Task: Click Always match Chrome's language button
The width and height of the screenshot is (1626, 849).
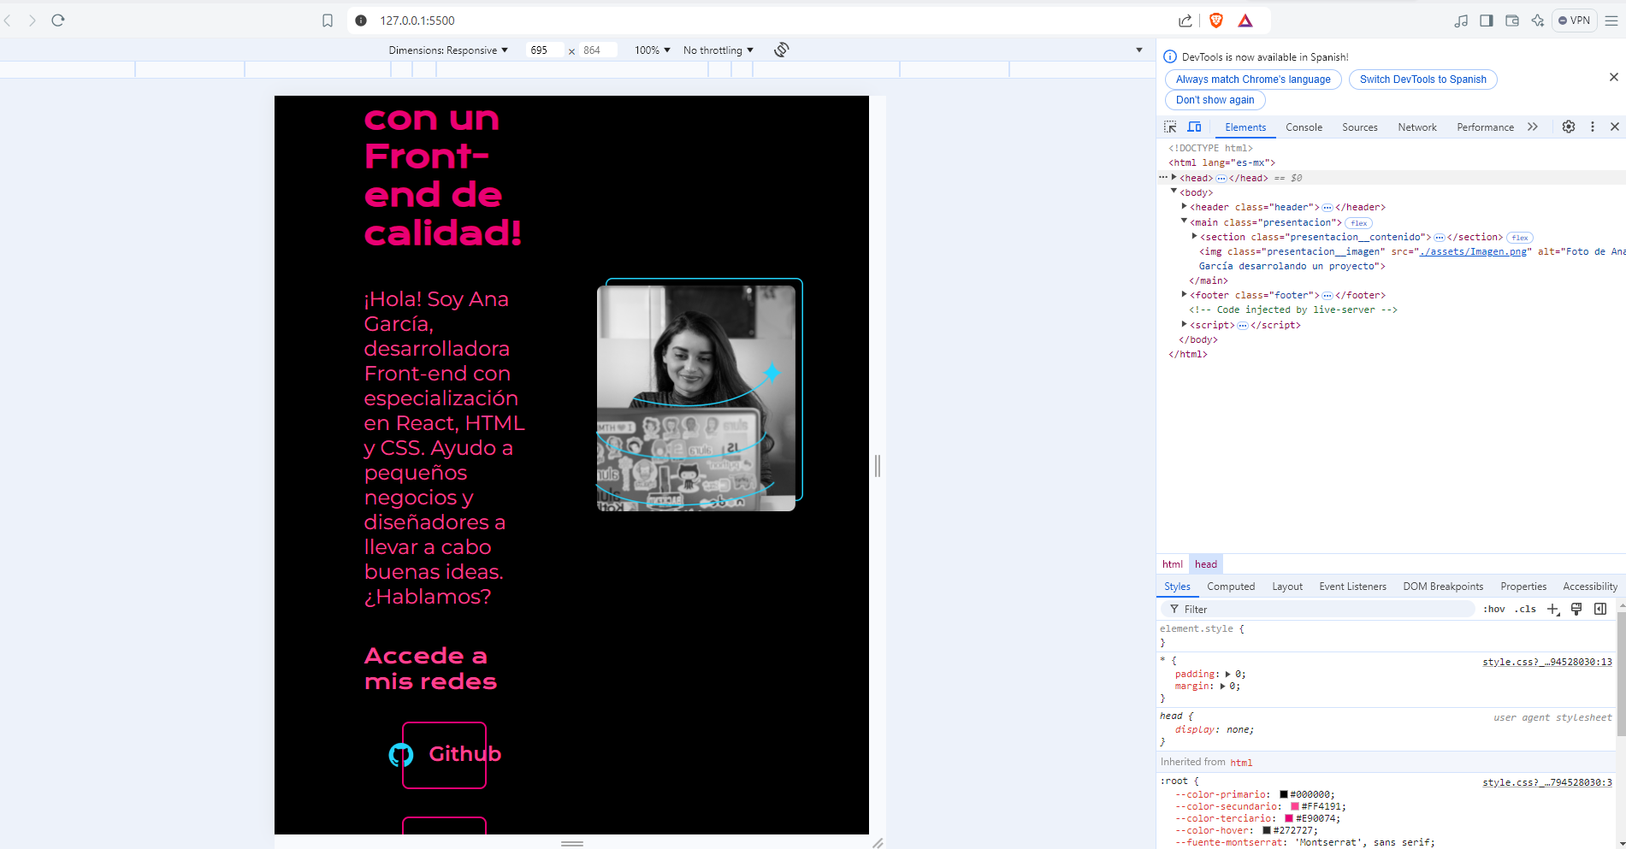Action: (1253, 80)
